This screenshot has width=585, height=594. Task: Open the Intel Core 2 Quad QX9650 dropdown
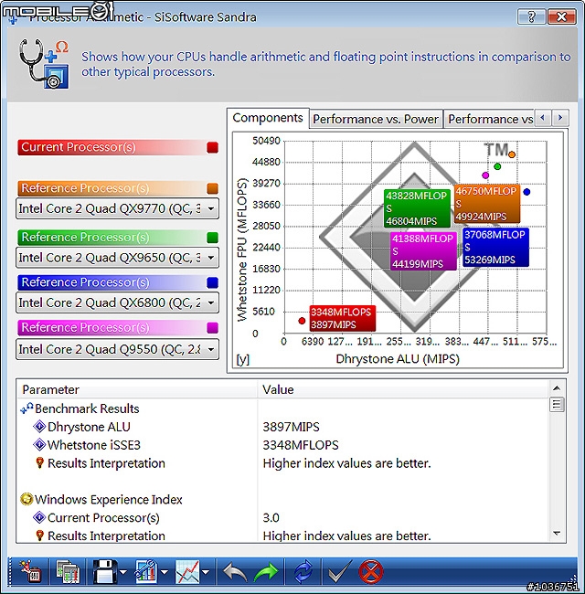point(117,258)
